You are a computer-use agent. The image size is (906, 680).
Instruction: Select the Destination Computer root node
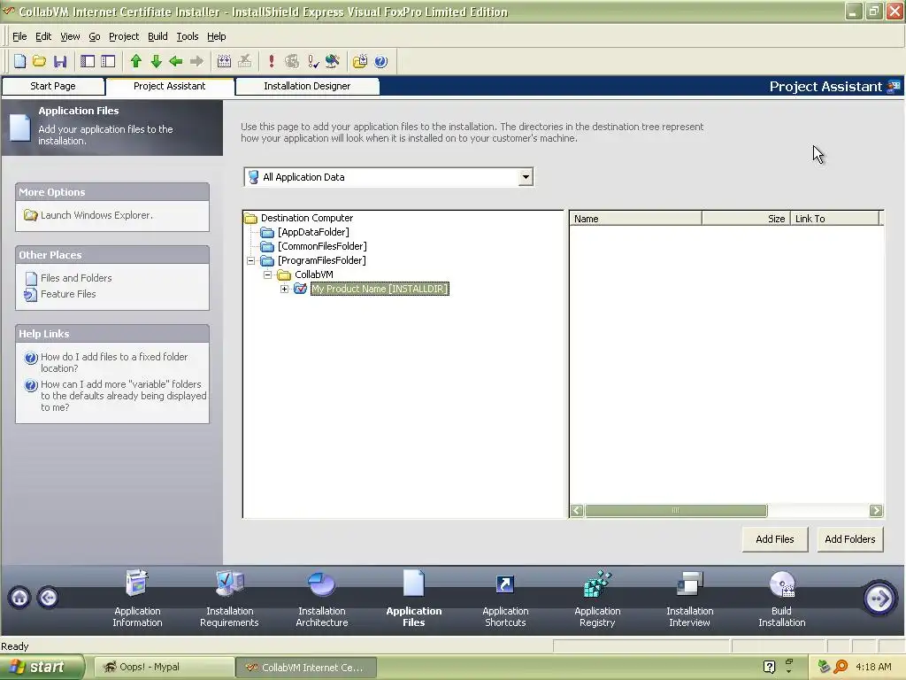307,218
